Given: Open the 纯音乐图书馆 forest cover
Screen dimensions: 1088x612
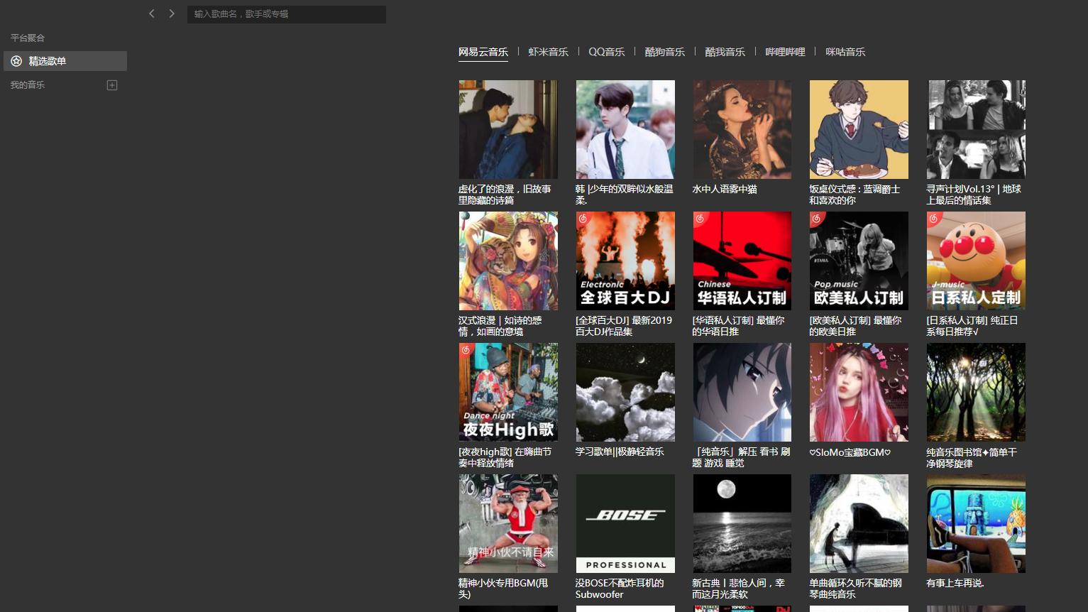Looking at the screenshot, I should (976, 392).
